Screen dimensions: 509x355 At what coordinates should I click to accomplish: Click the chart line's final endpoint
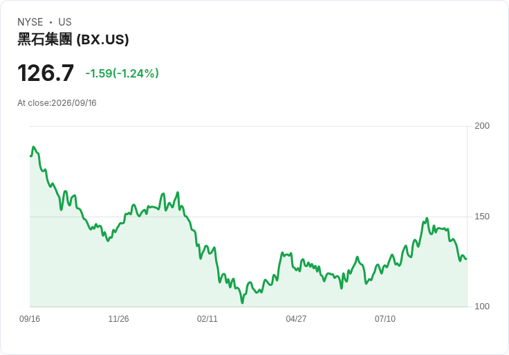point(466,259)
